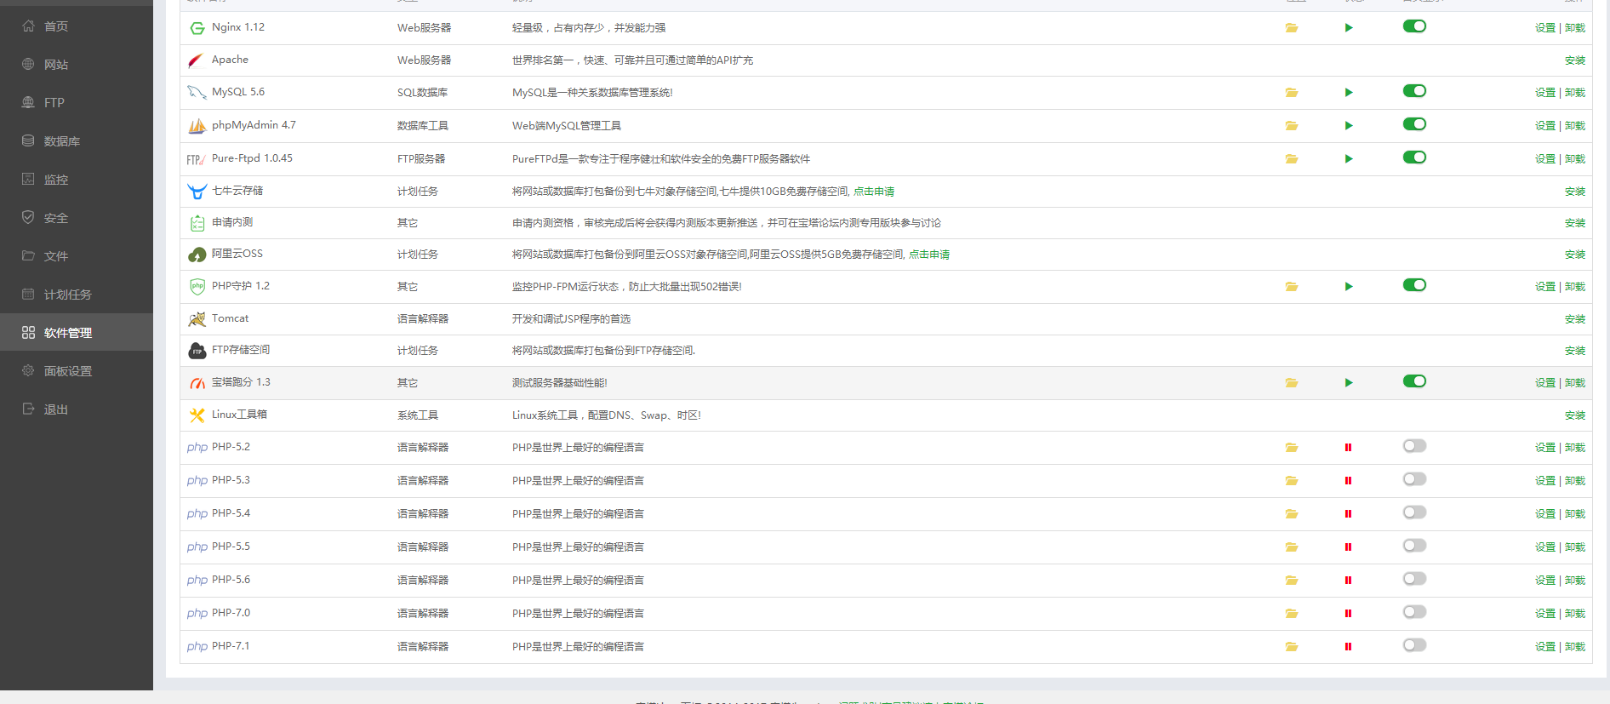
Task: Toggle Pure-Ftpd 1.0.45 display switch
Action: click(1414, 157)
